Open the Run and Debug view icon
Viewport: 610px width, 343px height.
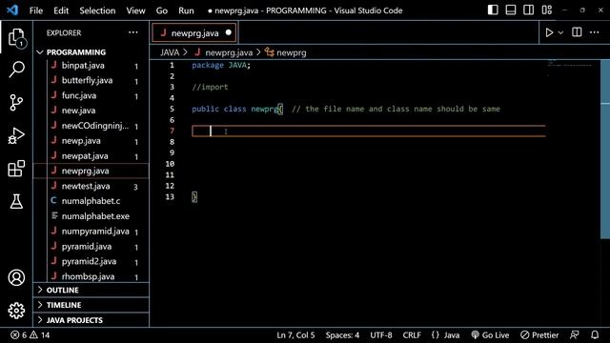[x=16, y=135]
